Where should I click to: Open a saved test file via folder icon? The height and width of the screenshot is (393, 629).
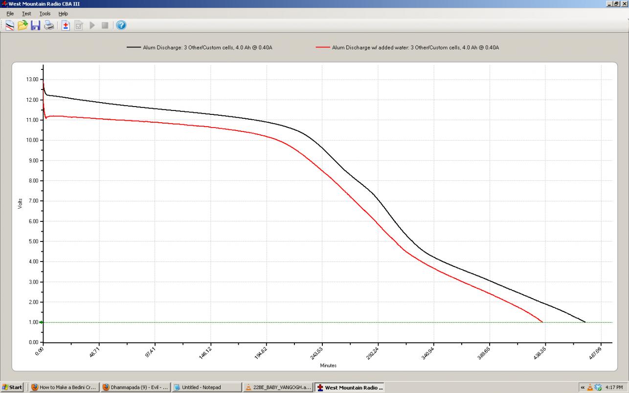(x=23, y=25)
